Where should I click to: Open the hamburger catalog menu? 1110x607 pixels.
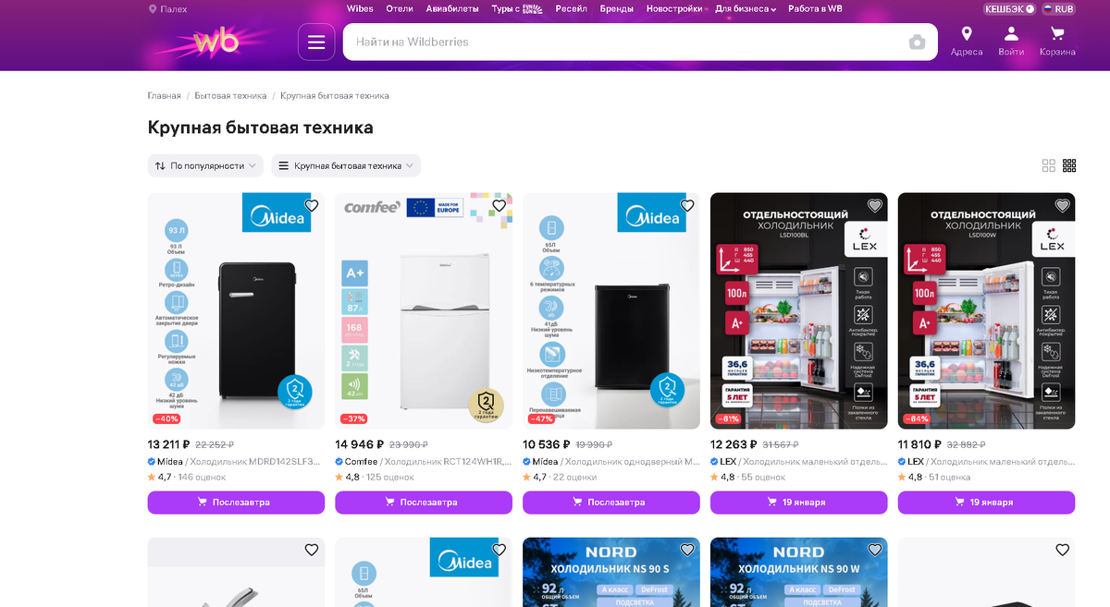coord(316,42)
